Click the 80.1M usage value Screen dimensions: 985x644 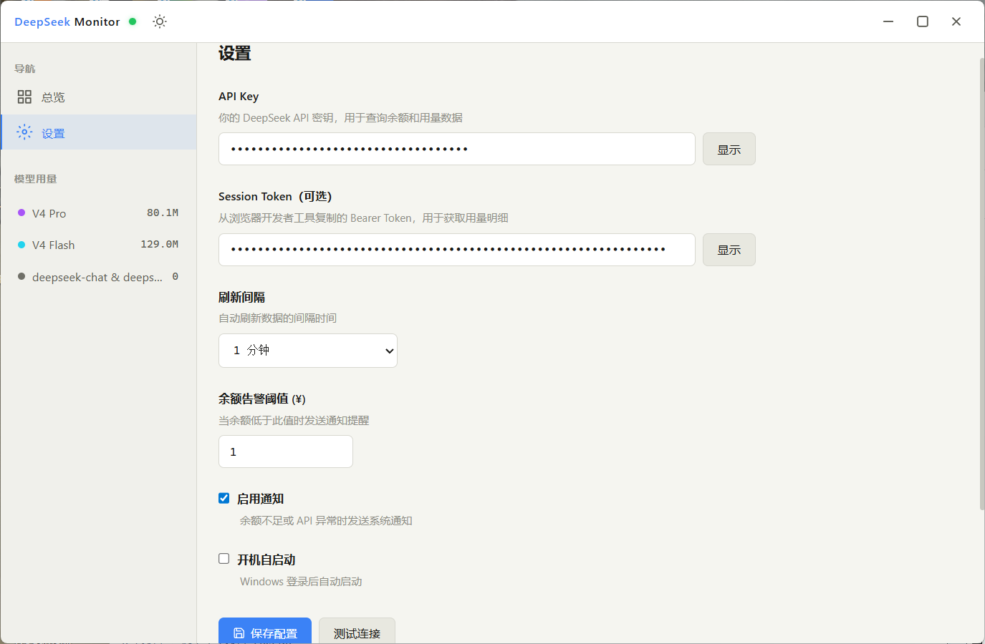pos(163,213)
